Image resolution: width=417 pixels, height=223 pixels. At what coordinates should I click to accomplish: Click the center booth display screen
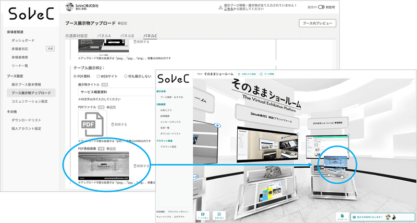267,144
